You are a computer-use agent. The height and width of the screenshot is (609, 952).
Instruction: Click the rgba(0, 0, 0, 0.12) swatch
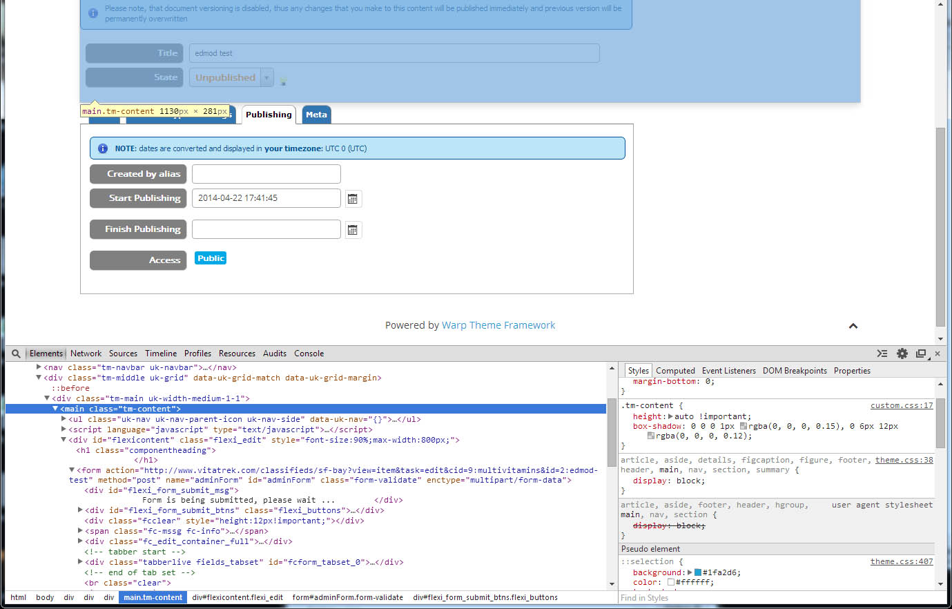(651, 436)
